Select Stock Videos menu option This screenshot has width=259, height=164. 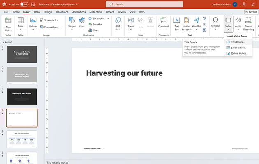[238, 48]
